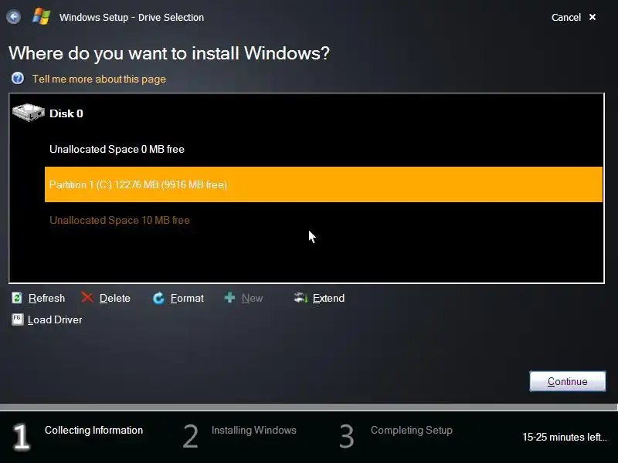This screenshot has height=463, width=618.
Task: Select Unallocated Space 0 MB free row
Action: pyautogui.click(x=324, y=149)
